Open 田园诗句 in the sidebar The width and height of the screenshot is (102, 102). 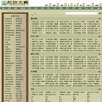(18, 44)
